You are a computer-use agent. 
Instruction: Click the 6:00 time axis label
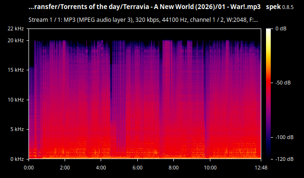pos(137,168)
